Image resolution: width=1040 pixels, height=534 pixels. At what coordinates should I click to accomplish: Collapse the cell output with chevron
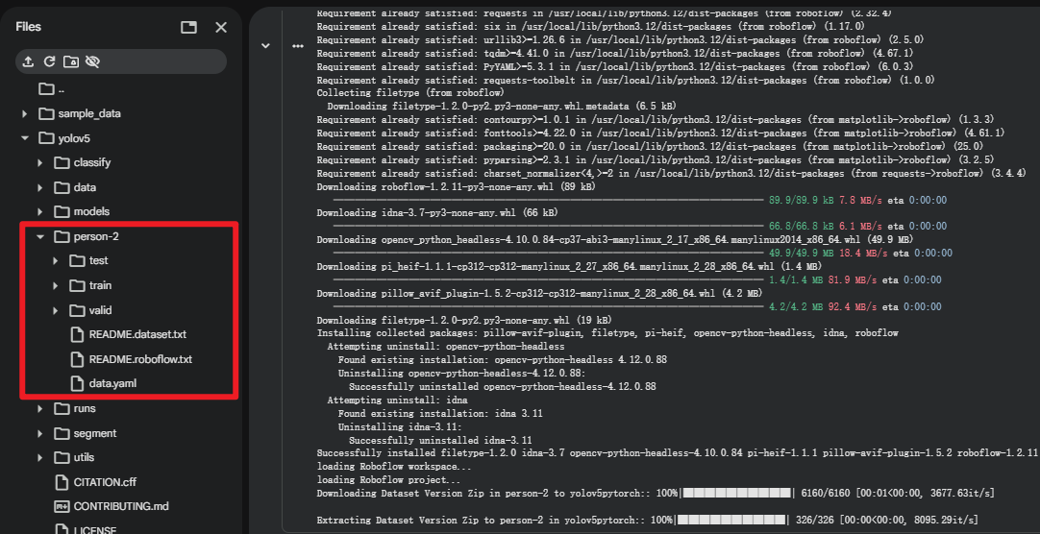pyautogui.click(x=265, y=45)
